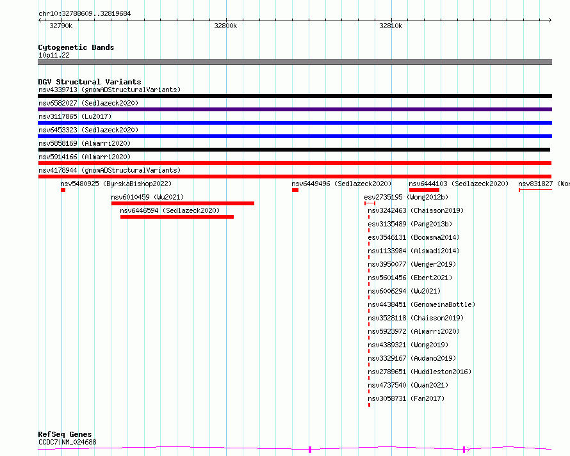Viewport: 570px width, 456px height.
Task: Open nsv6006294 (Wu2021) label
Action: (x=404, y=291)
